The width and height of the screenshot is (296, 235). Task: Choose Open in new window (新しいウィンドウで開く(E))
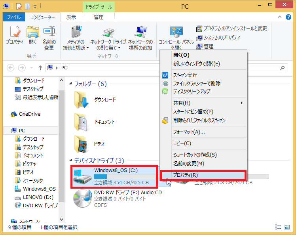203,64
